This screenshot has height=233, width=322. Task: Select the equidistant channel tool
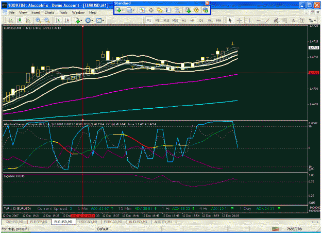point(276,20)
